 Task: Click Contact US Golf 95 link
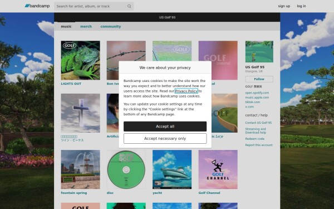[x=258, y=123]
